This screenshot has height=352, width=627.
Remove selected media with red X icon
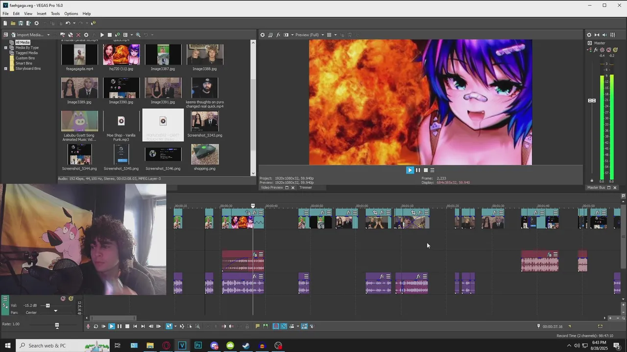[x=78, y=35]
